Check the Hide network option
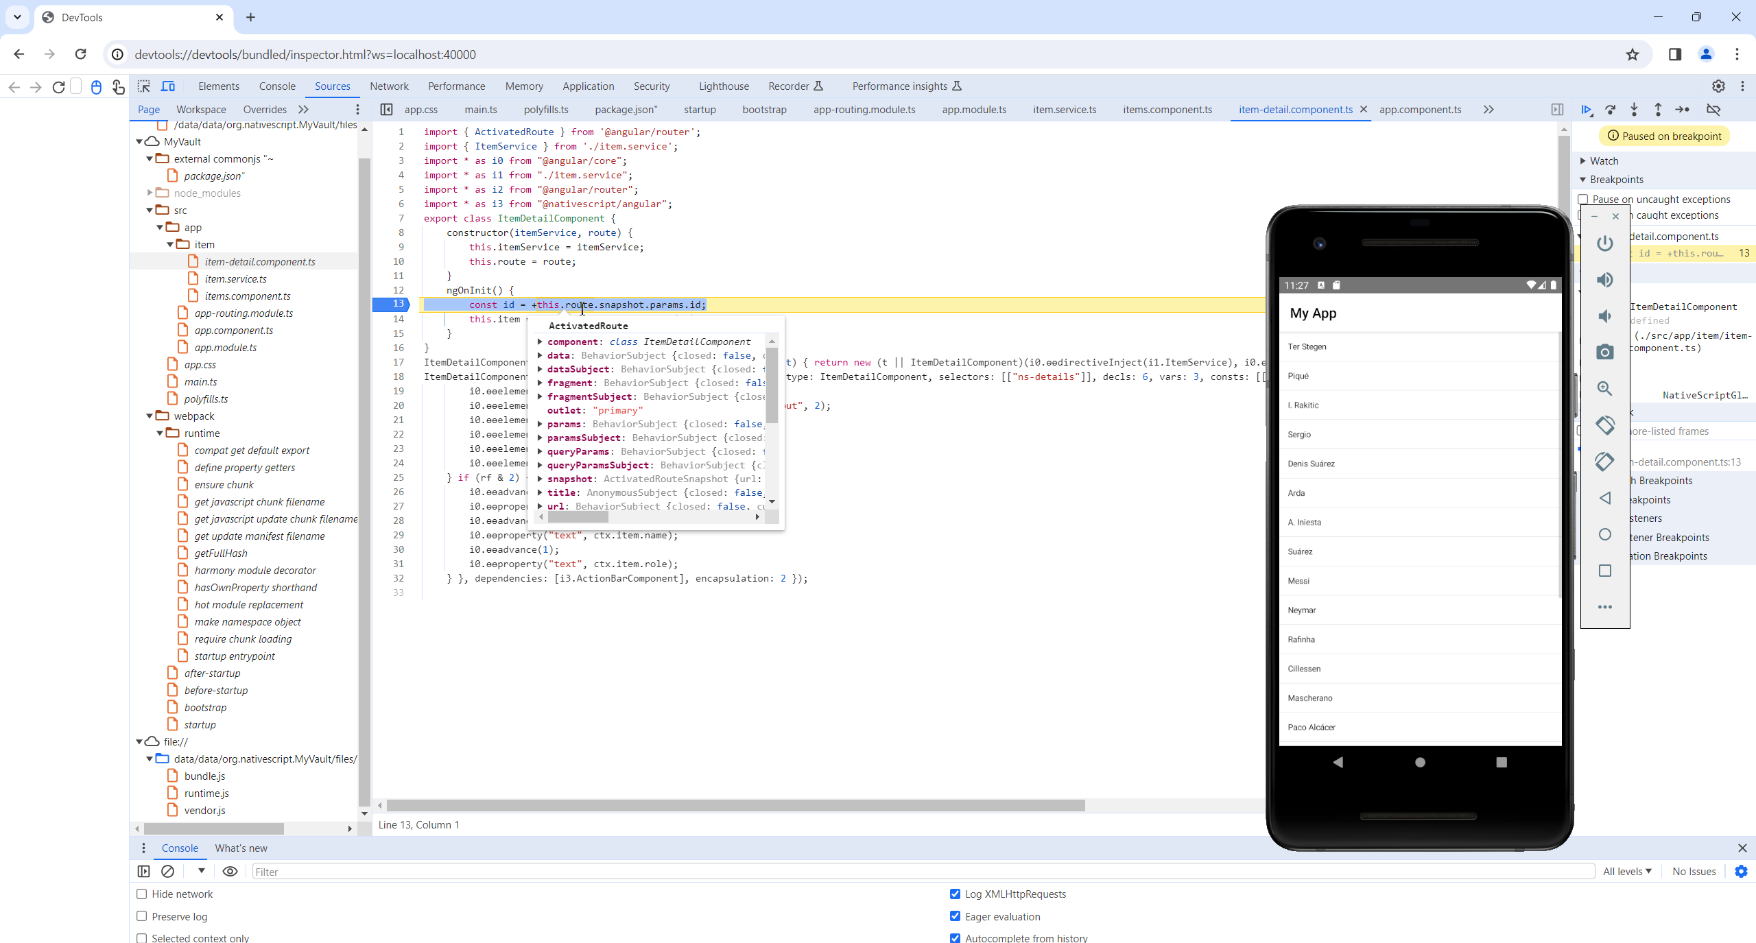This screenshot has width=1756, height=943. 142,894
